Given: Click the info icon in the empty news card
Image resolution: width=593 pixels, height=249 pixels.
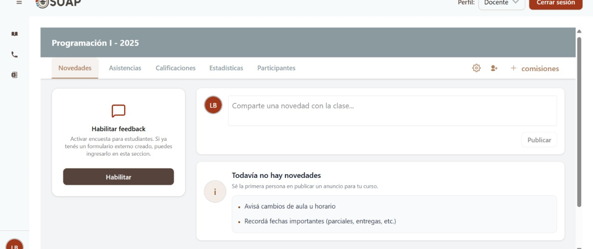Looking at the screenshot, I should 215,192.
